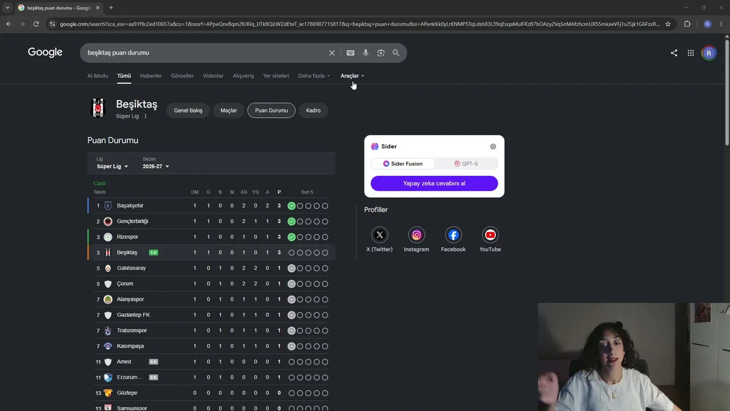Open the Yer siteleri results tab
This screenshot has height=411, width=730.
[x=276, y=76]
